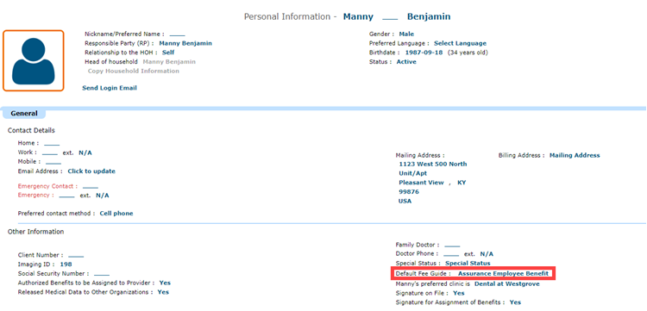Image resolution: width=647 pixels, height=311 pixels.
Task: Click the blank Social Security Number field
Action: [102, 273]
